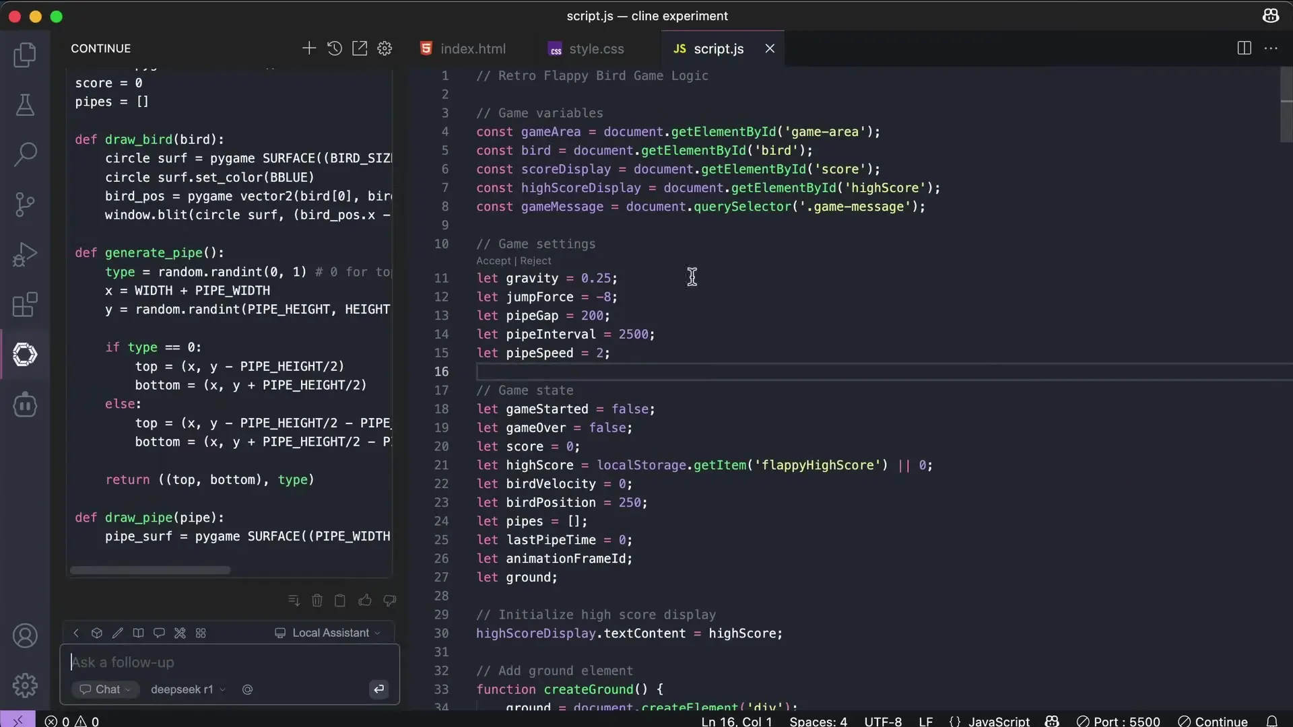Click 'let pipeGap = 200;' on line 13
Screen dimensions: 1293x727
(x=543, y=316)
